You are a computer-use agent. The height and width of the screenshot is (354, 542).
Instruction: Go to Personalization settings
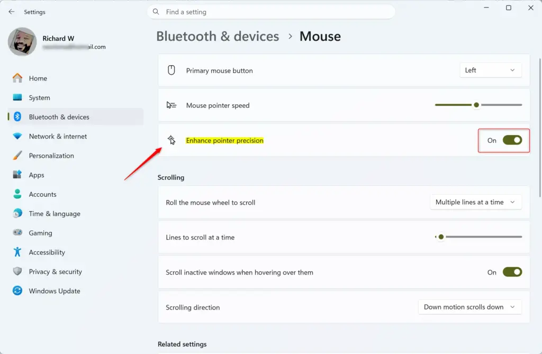(x=75, y=156)
